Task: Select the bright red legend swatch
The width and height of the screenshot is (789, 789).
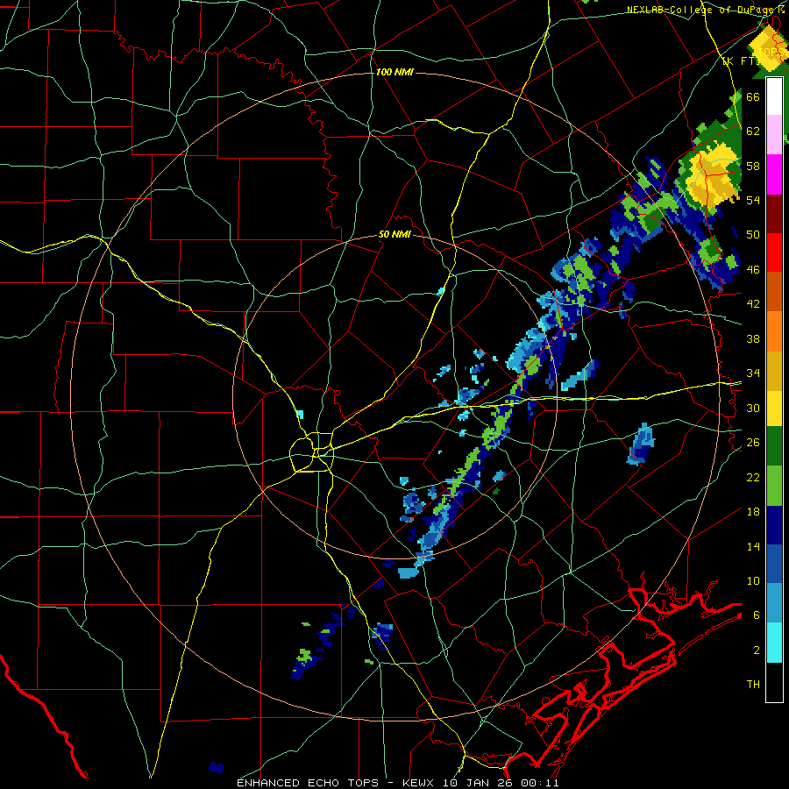Action: (774, 253)
